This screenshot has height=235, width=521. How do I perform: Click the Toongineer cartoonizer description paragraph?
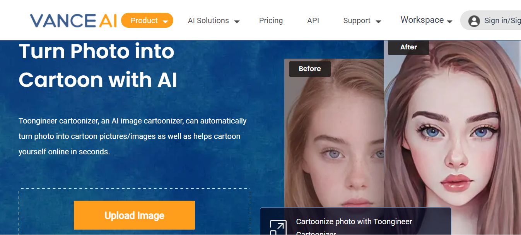[133, 136]
